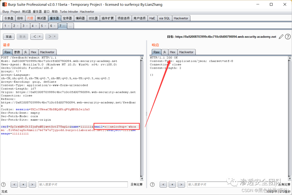Viewport: 292px width, 195px height.
Task: Open the Hackvertor menu in menu bar
Action: point(87,12)
